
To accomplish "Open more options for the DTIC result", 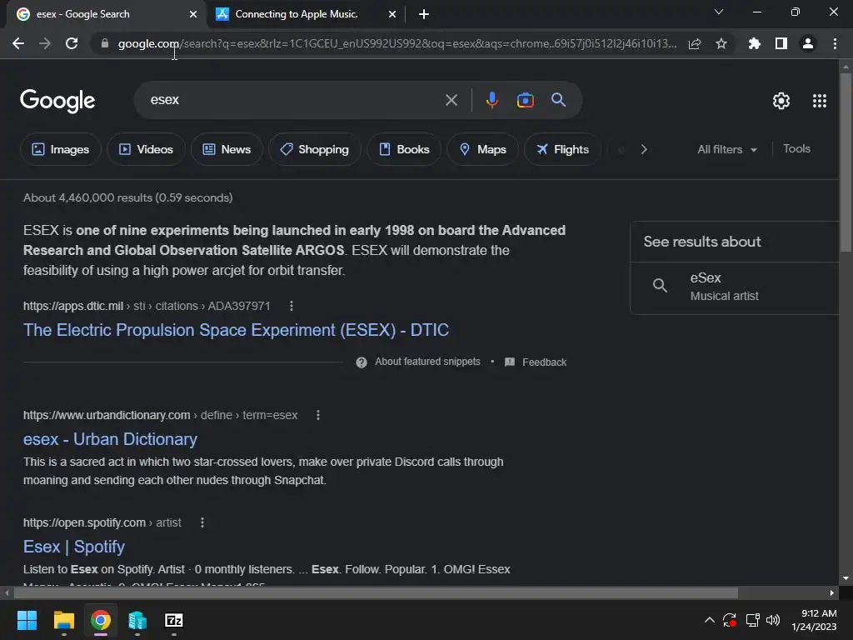I will click(x=292, y=306).
